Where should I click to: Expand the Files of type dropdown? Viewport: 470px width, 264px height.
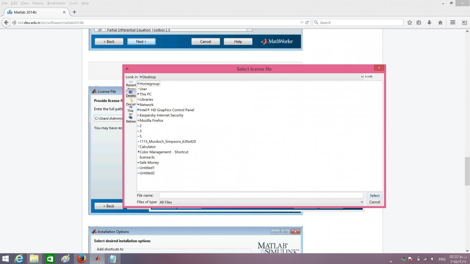pyautogui.click(x=361, y=202)
